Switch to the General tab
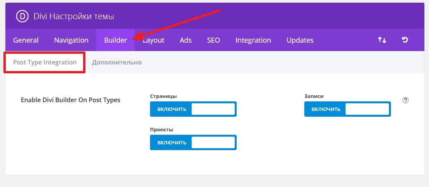This screenshot has height=187, width=429. [26, 40]
